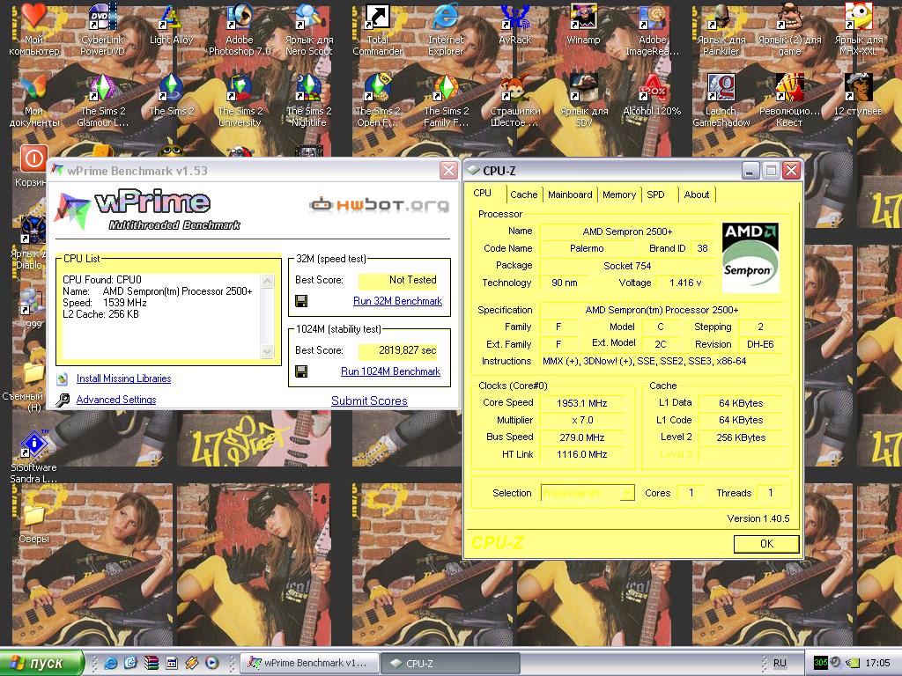This screenshot has width=902, height=676.
Task: Open the processor Selection dropdown in CPU-Z
Action: (x=588, y=493)
